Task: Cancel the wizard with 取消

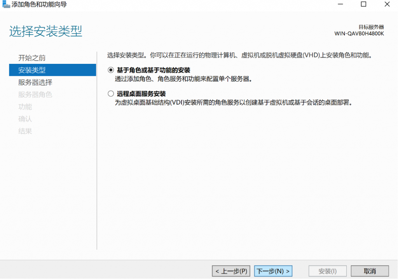Action: point(370,271)
